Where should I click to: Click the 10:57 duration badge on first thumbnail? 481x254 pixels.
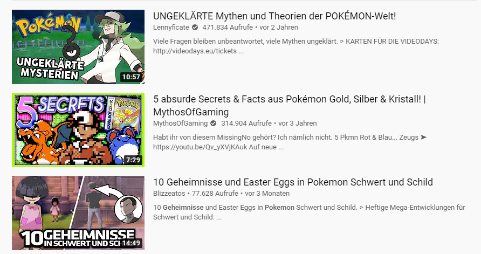131,77
